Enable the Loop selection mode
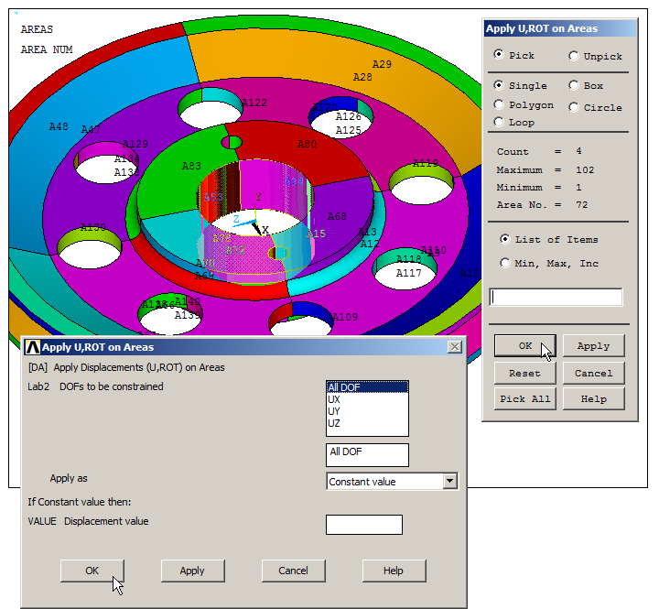 pyautogui.click(x=499, y=122)
